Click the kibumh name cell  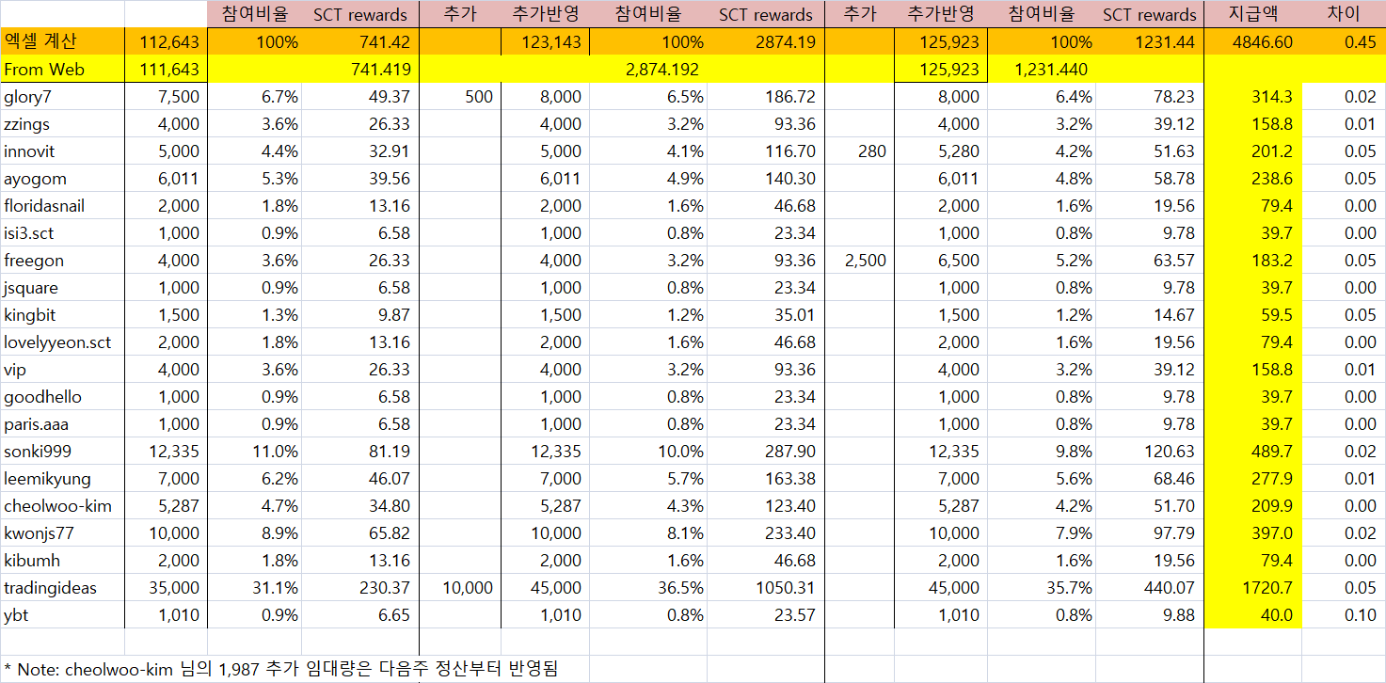[62, 560]
